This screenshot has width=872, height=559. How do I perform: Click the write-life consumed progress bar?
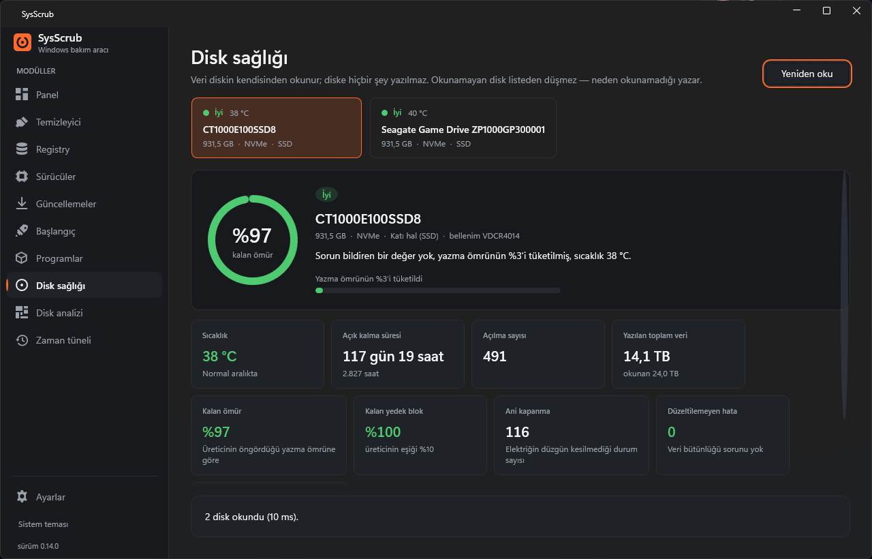point(438,290)
